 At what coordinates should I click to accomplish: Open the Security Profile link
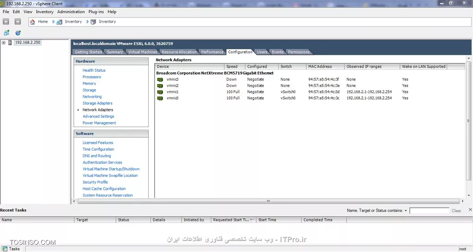pos(95,182)
